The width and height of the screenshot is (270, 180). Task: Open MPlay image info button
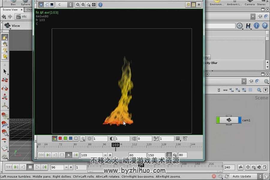point(100,4)
